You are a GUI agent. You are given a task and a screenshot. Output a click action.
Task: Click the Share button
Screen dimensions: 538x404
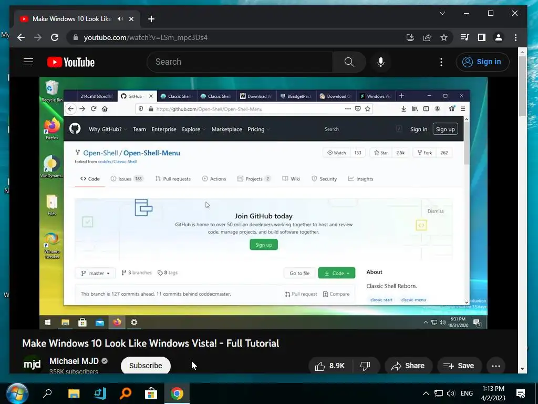(x=408, y=366)
